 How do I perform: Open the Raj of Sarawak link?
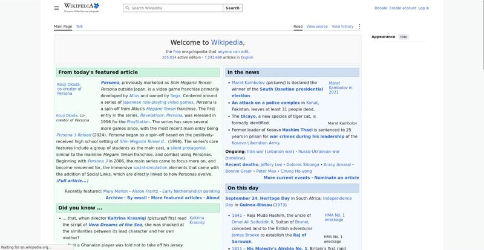point(269,239)
